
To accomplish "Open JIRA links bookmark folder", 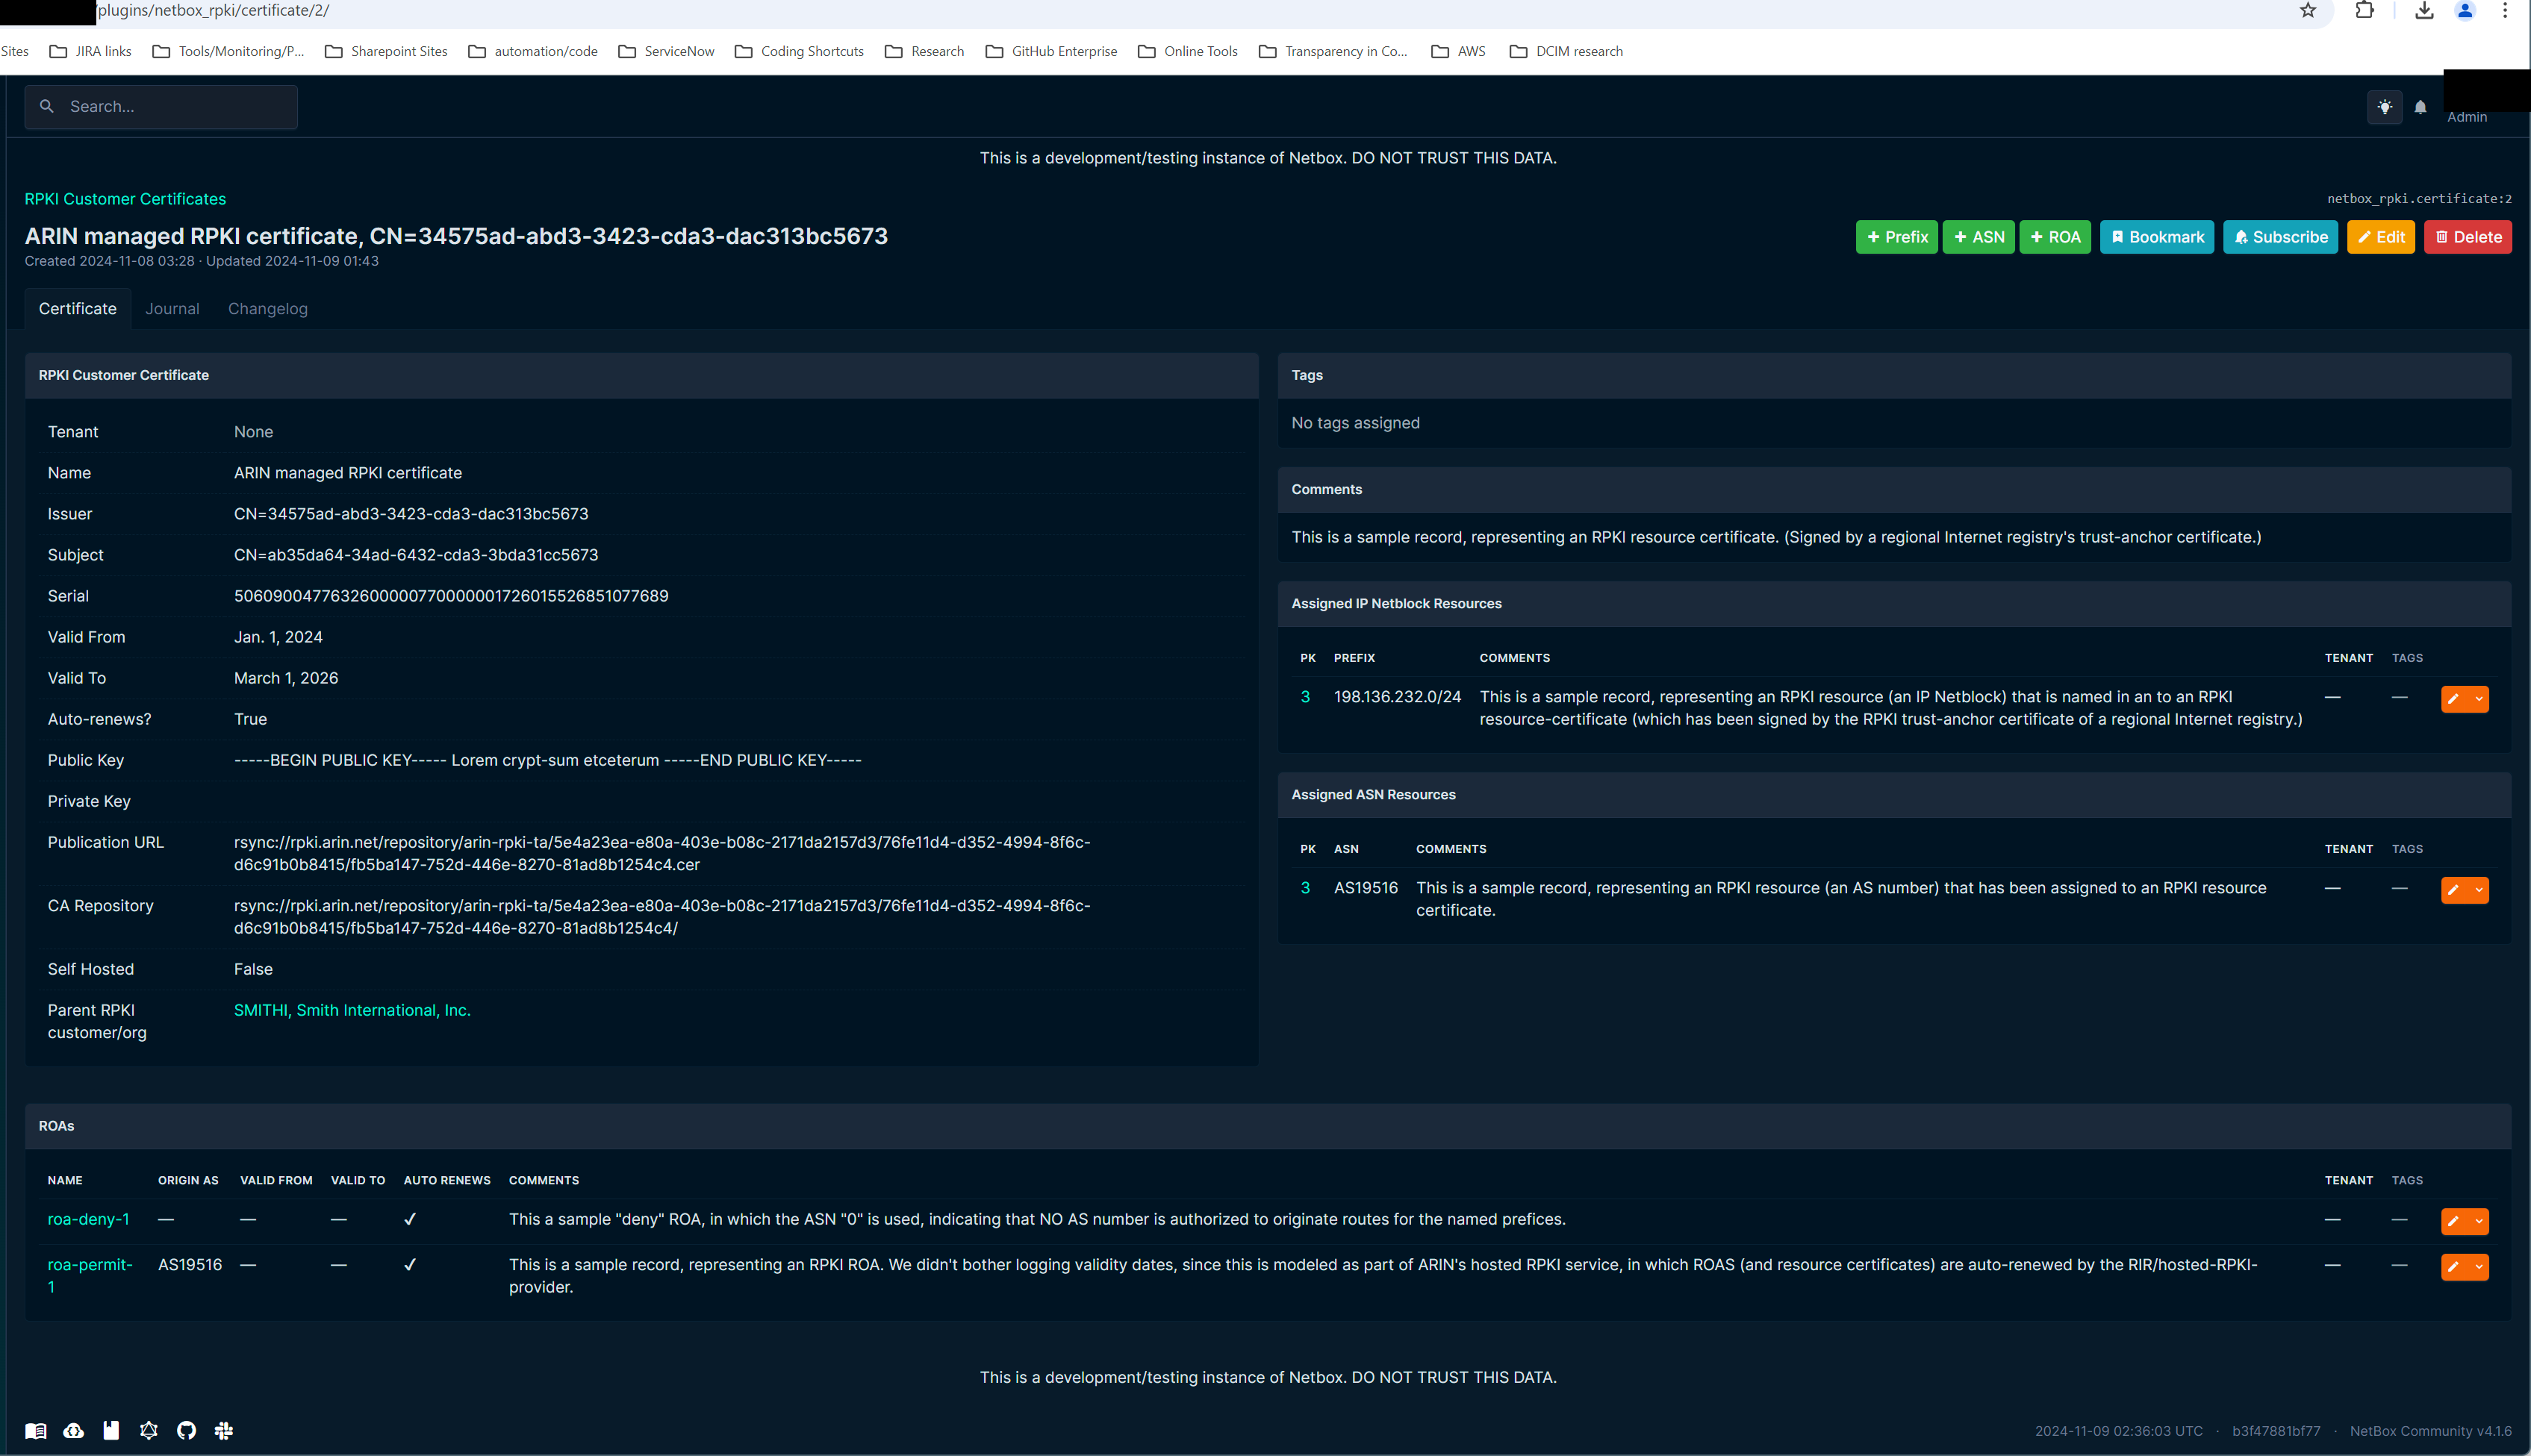I will coord(91,51).
